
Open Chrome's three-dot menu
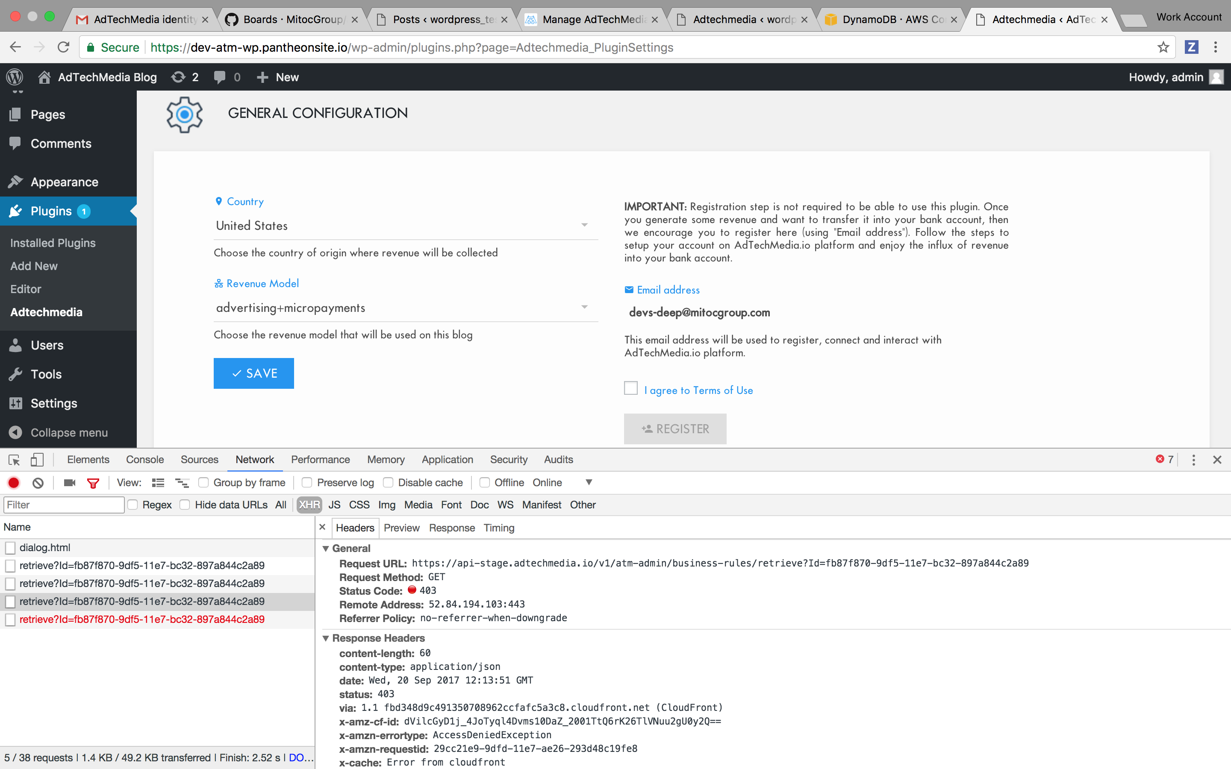(x=1216, y=47)
